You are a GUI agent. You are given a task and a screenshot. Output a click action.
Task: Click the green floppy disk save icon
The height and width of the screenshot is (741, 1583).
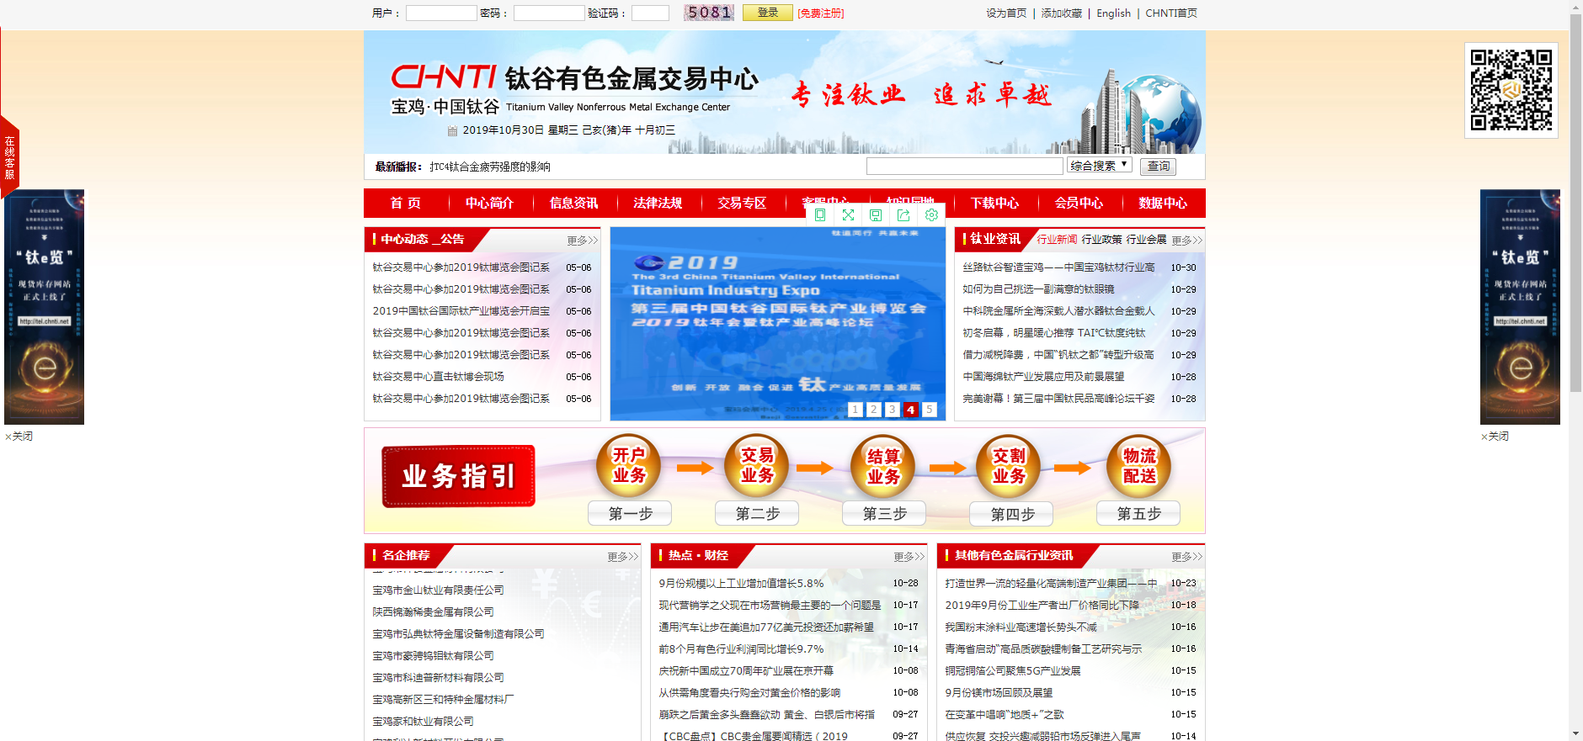click(876, 214)
